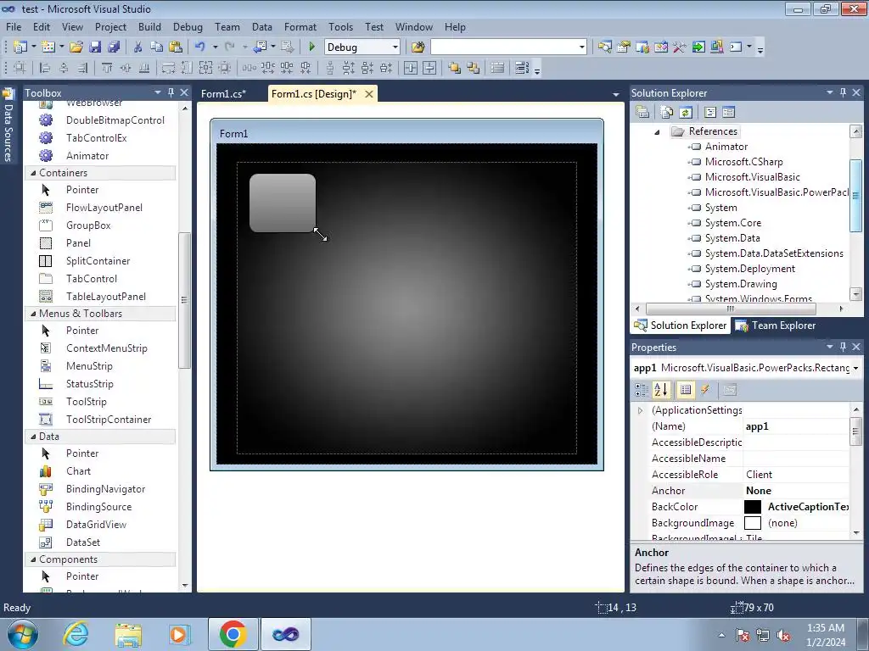
Task: Select System.Drawing reference in Solution Explorer
Action: (740, 284)
